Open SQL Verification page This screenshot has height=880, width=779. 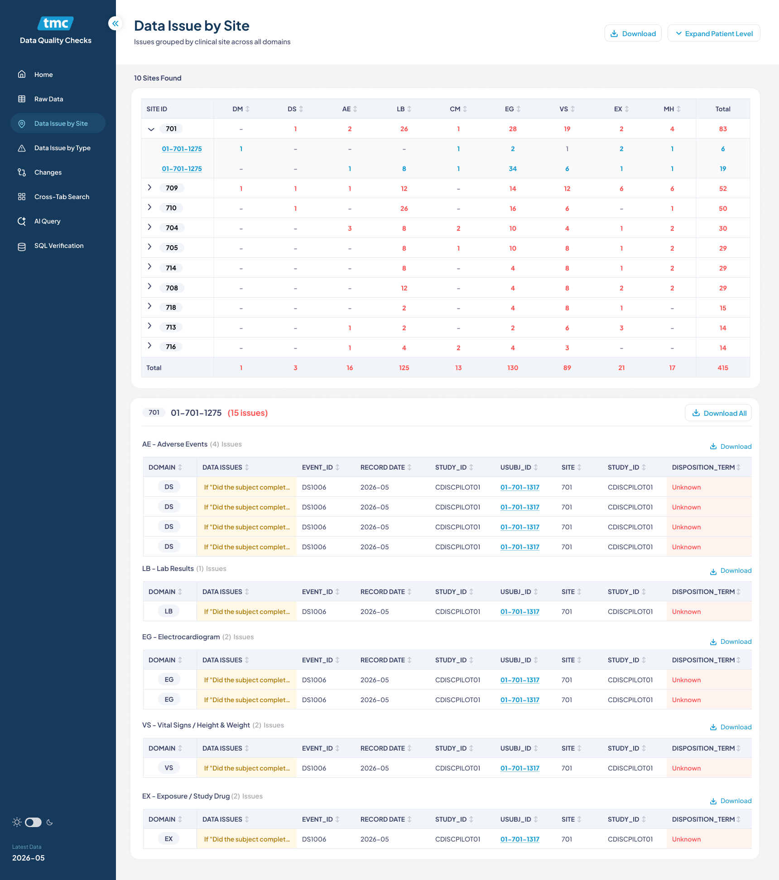(59, 246)
